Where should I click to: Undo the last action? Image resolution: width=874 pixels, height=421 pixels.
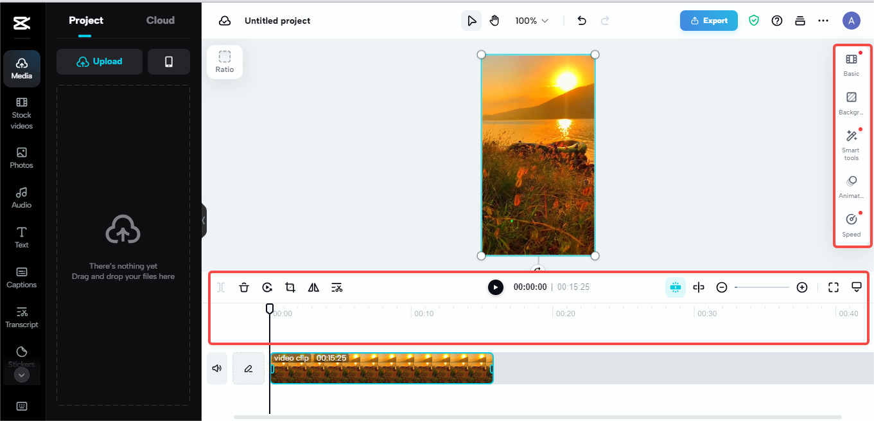pos(582,21)
